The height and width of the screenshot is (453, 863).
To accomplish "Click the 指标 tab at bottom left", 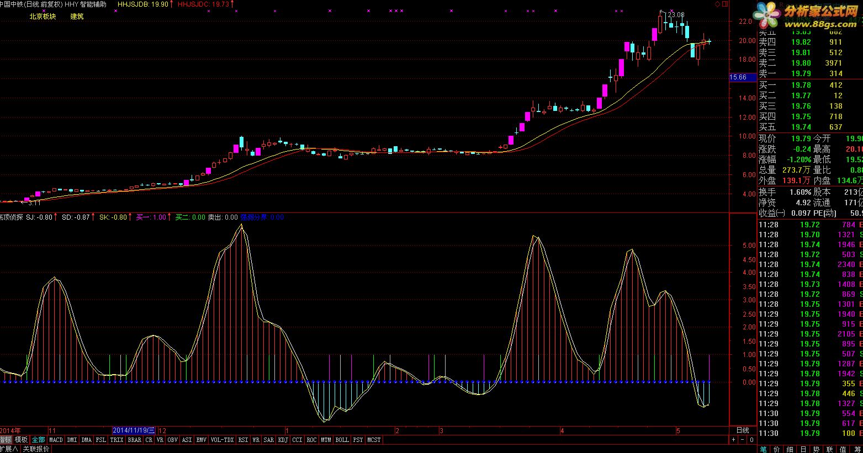I will click(6, 440).
